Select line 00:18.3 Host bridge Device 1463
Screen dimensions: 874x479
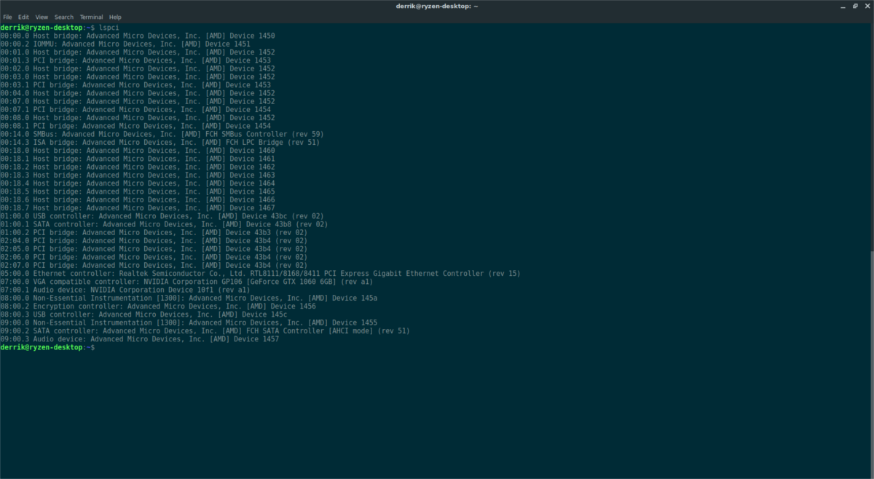pos(138,175)
